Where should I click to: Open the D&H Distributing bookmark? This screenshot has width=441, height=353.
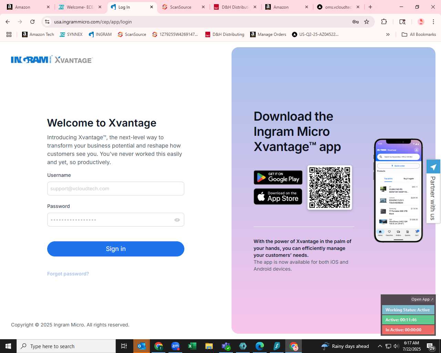[x=225, y=34]
